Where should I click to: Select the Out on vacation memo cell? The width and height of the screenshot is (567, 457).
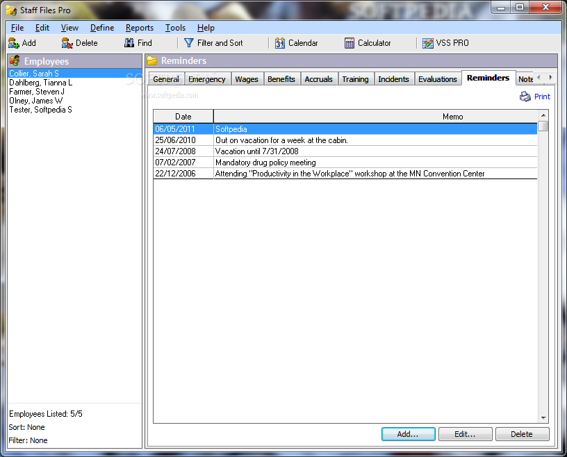click(375, 140)
